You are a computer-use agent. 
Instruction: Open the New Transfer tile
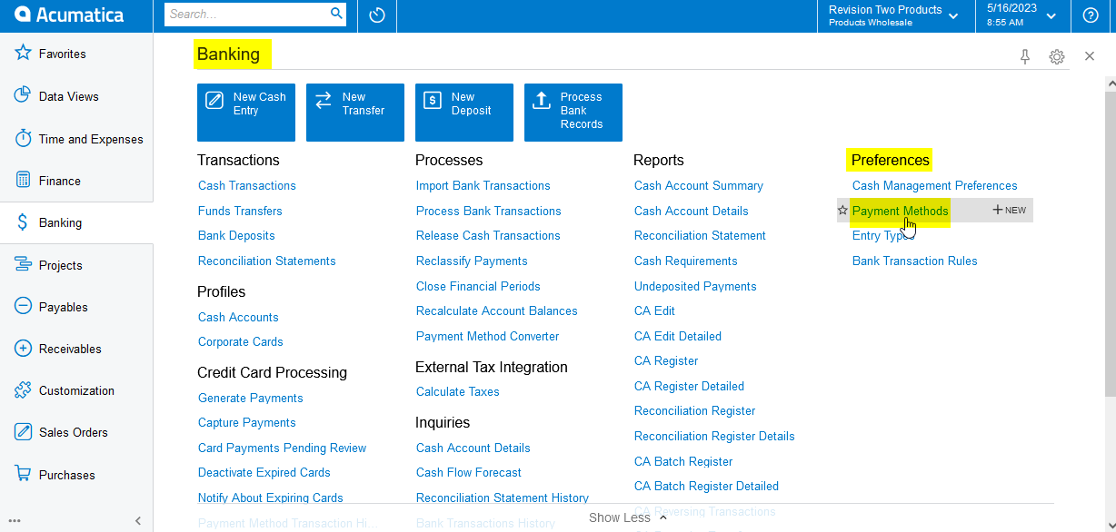point(355,113)
